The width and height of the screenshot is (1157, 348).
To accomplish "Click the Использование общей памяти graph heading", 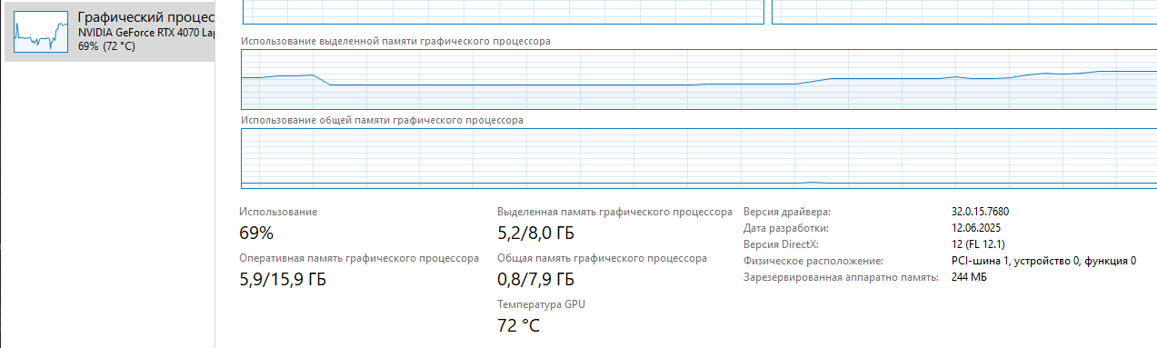I will tap(382, 120).
